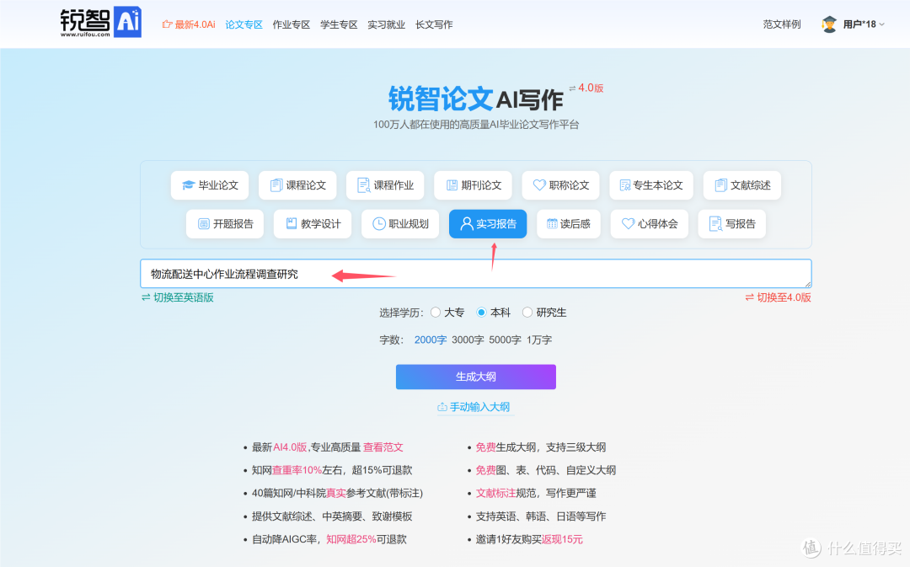Click the 返现15元 text
Viewport: 910px width, 567px height.
coord(562,540)
